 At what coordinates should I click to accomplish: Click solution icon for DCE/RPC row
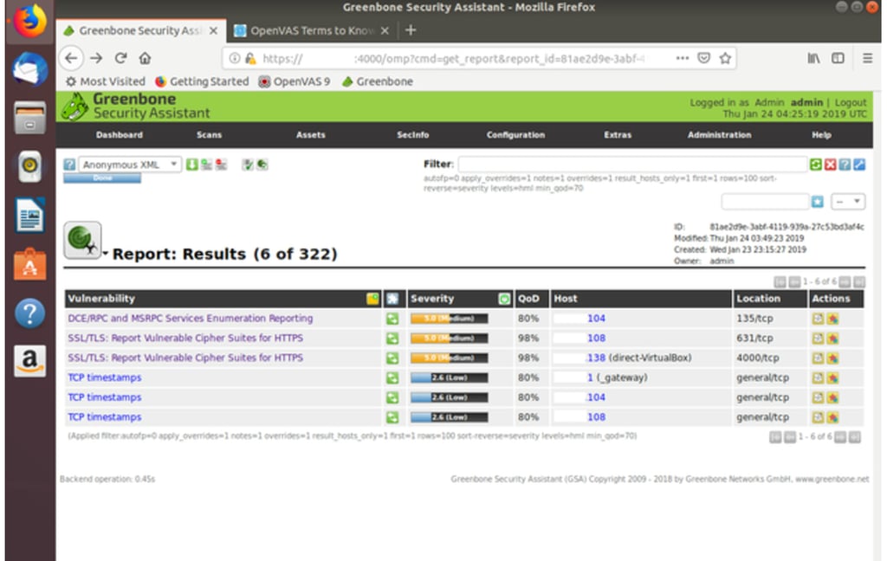392,319
